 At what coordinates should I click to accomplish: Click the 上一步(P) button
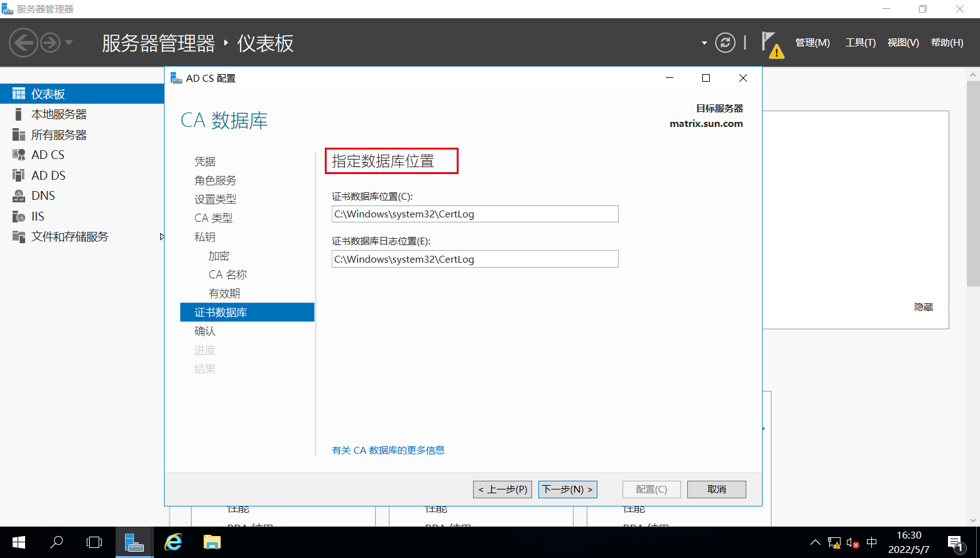(x=503, y=490)
